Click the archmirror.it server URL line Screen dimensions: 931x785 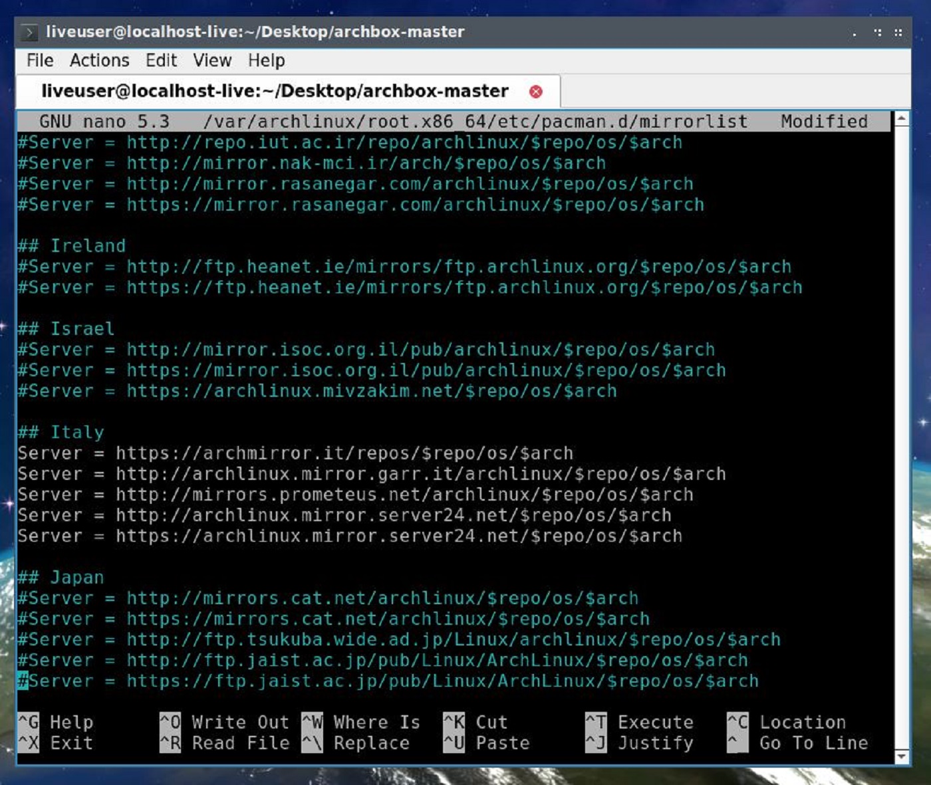pos(295,453)
